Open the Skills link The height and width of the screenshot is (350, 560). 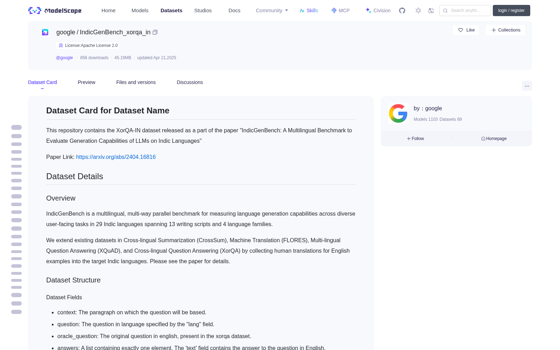[x=309, y=10]
